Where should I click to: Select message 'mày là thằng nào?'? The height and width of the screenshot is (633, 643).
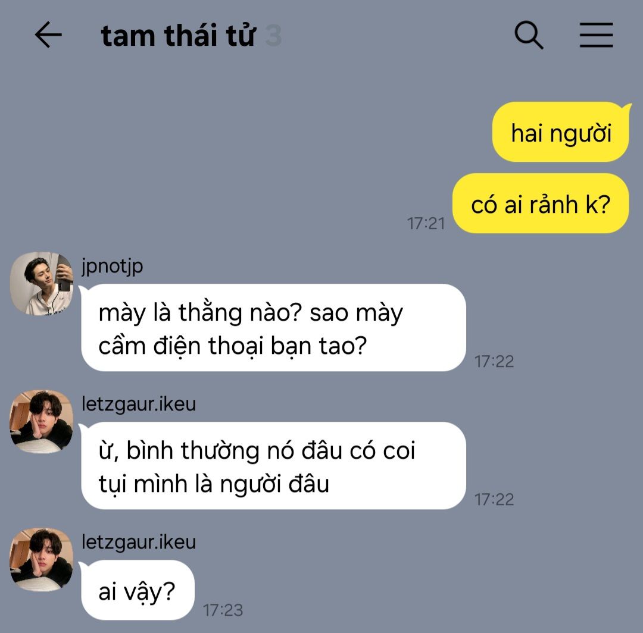click(x=273, y=328)
